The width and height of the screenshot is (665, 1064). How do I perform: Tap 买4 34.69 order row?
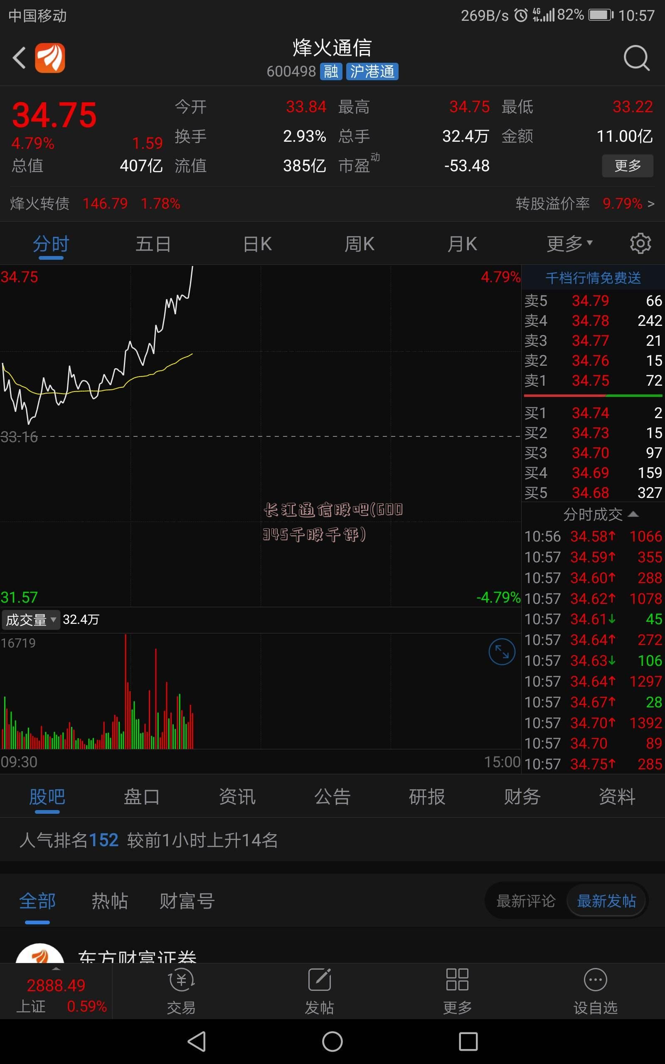coord(593,473)
